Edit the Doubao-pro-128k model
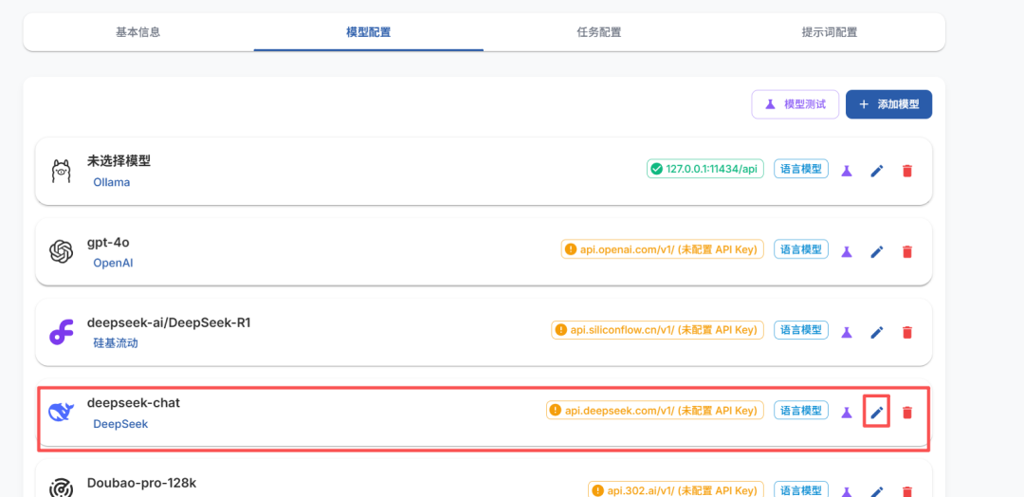This screenshot has width=1024, height=497. [x=877, y=490]
